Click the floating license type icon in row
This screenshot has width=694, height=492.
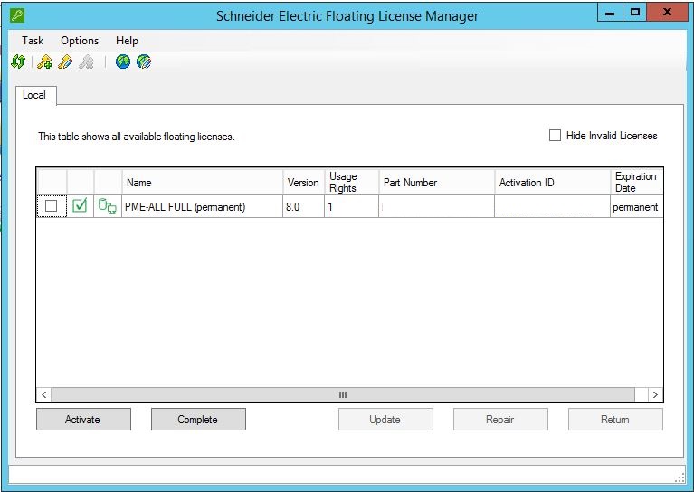tap(107, 206)
